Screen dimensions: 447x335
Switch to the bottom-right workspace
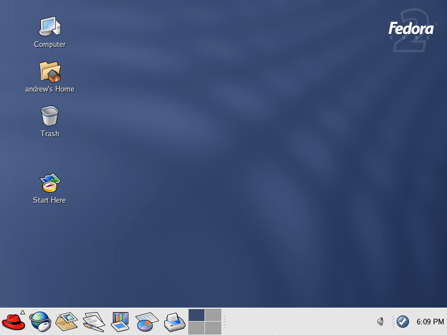point(213,328)
